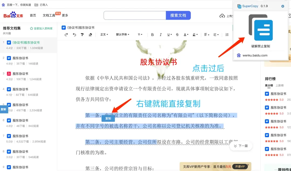291x171 pixels.
Task: Click the star icon before 全部加入资料库
Action: 31,28
